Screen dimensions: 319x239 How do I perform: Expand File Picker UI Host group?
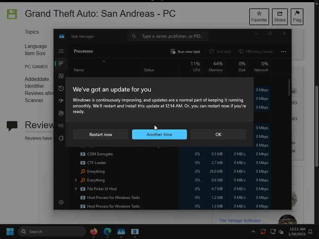tap(76, 189)
